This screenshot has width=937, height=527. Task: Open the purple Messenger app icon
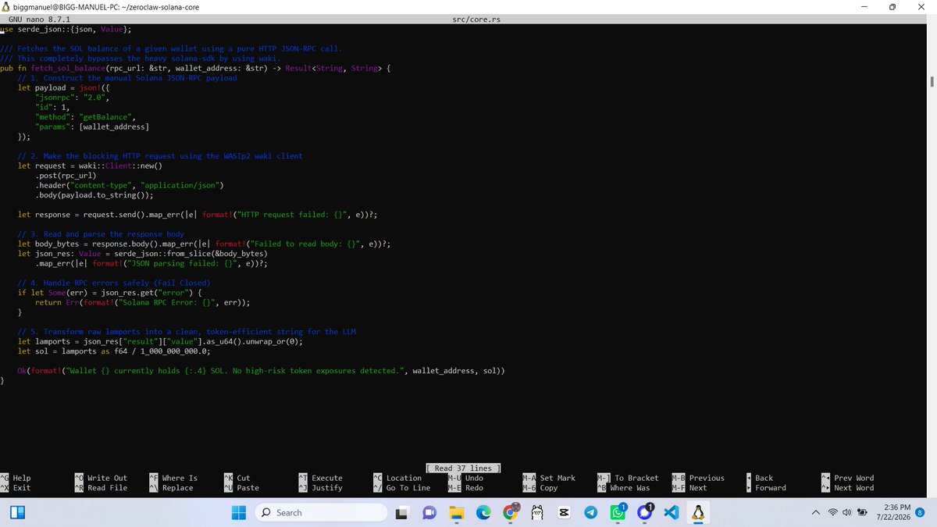(645, 512)
